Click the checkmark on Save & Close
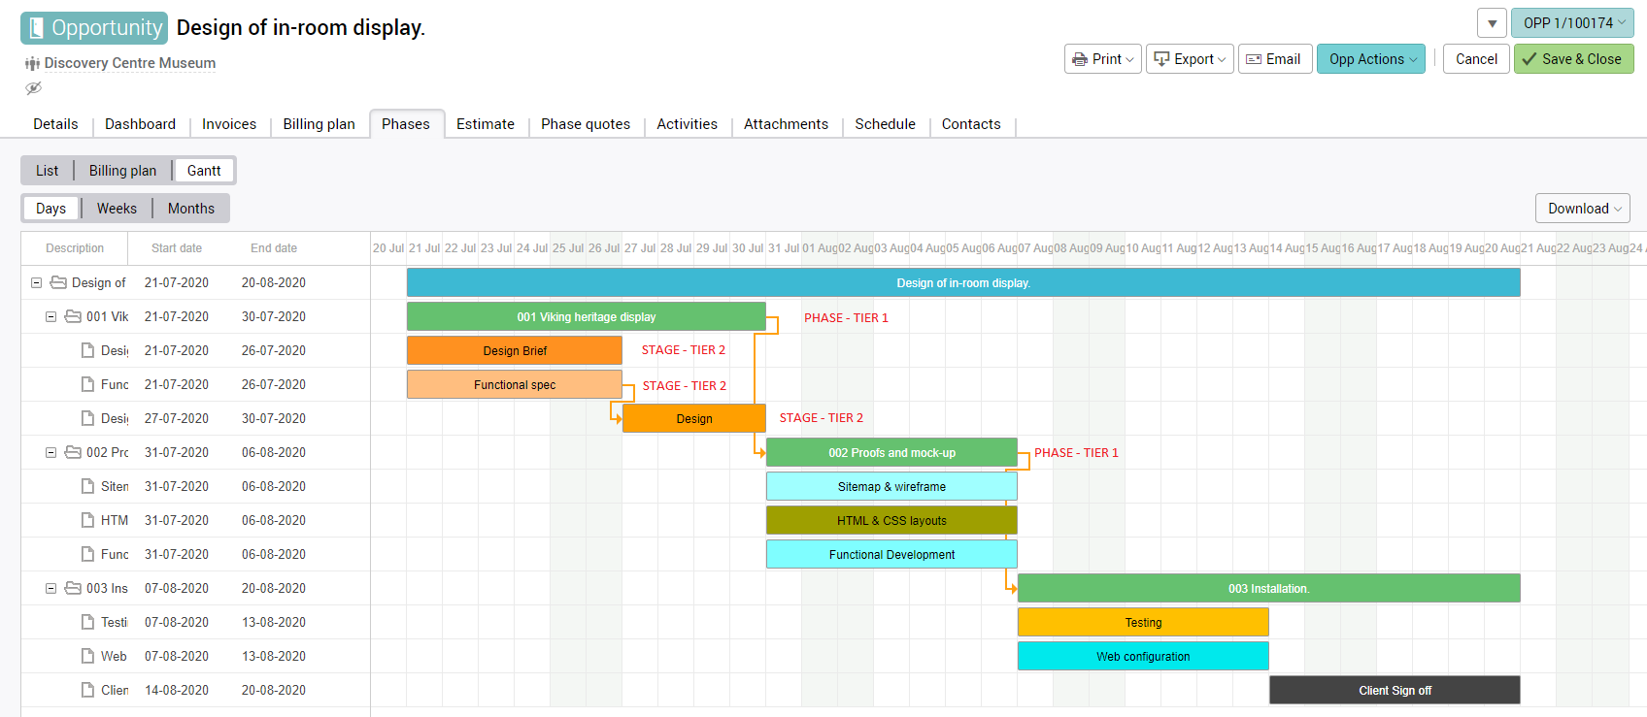1647x717 pixels. coord(1529,59)
